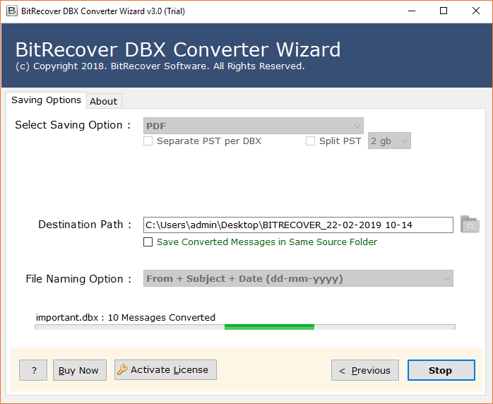Click the BitRecover app icon in title bar

click(x=11, y=11)
